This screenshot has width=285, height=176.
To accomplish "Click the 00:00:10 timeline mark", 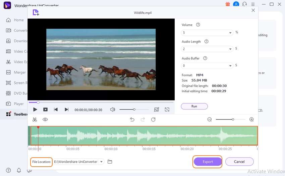I will pos(111,149).
